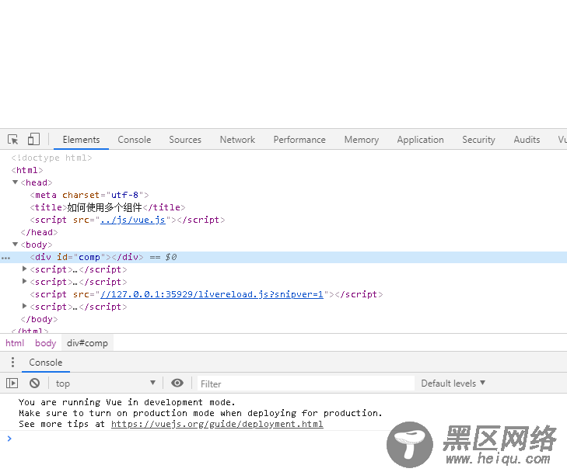Activate the inspect element picker icon
The image size is (567, 472).
tap(13, 139)
